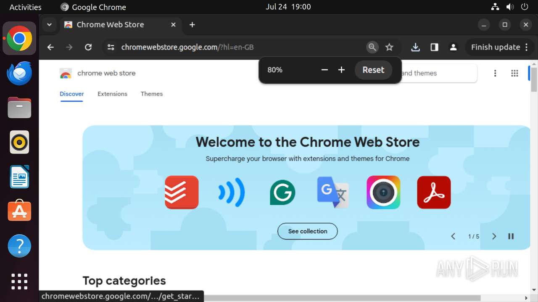Screen dimensions: 538x302
Task: Launch Chrome from the dock
Action: point(19,39)
